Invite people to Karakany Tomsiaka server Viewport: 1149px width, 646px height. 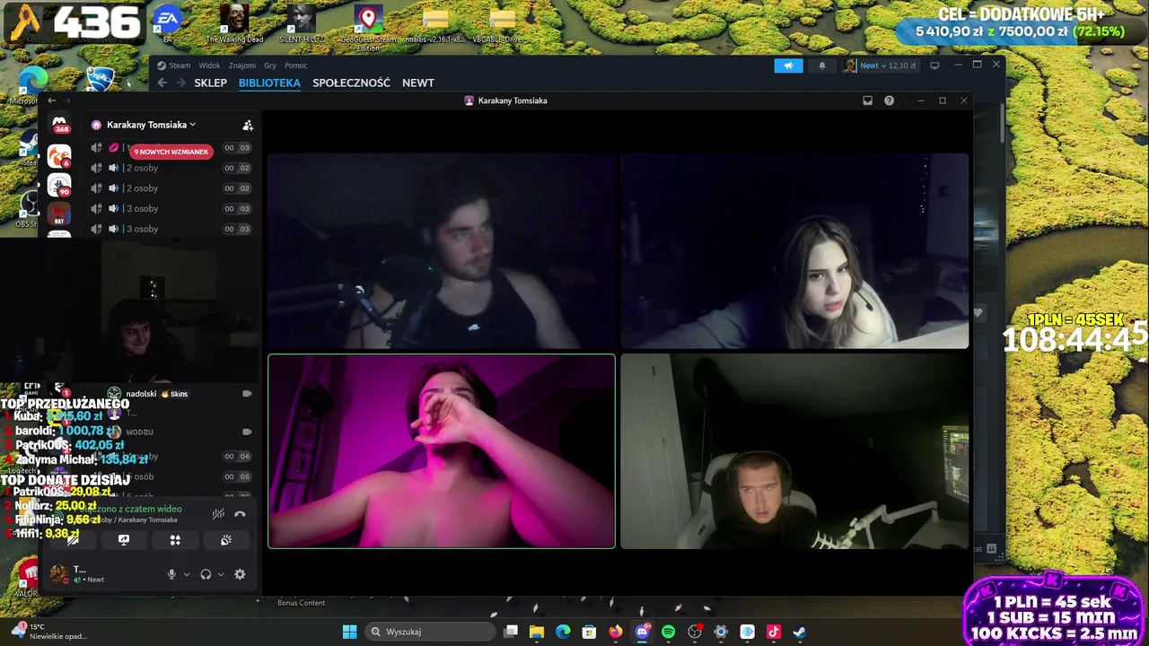point(248,126)
